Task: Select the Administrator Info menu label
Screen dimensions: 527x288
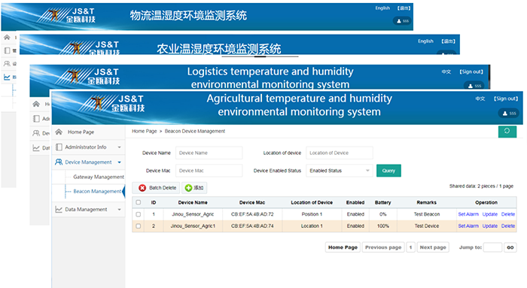Action: (x=86, y=147)
